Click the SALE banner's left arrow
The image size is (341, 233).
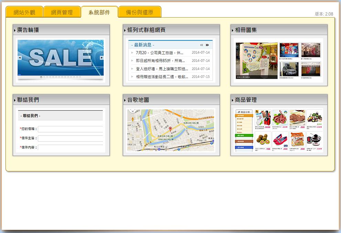pyautogui.click(x=20, y=58)
